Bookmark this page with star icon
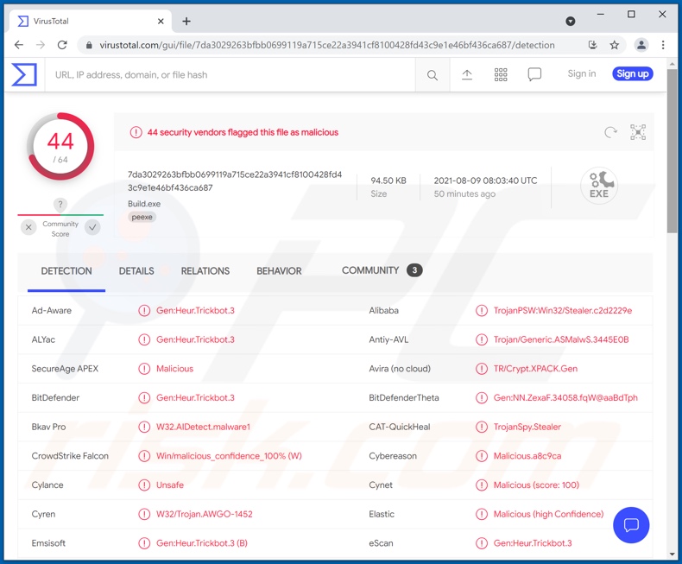 615,45
